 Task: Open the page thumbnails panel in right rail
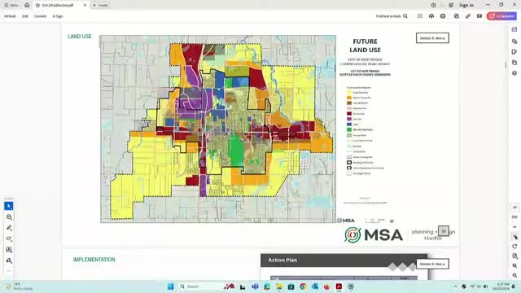coord(514,63)
